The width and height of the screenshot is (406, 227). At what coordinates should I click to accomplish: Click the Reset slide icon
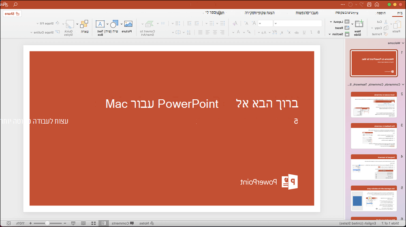347,28
